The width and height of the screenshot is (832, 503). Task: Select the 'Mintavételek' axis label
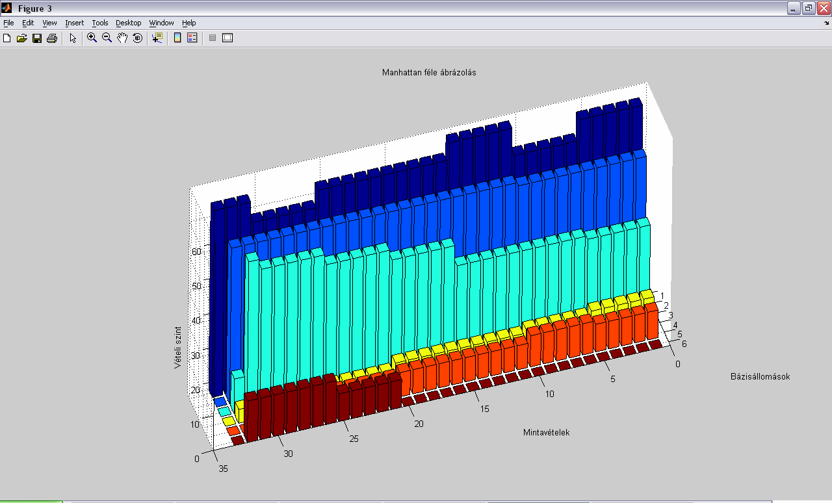click(x=546, y=432)
